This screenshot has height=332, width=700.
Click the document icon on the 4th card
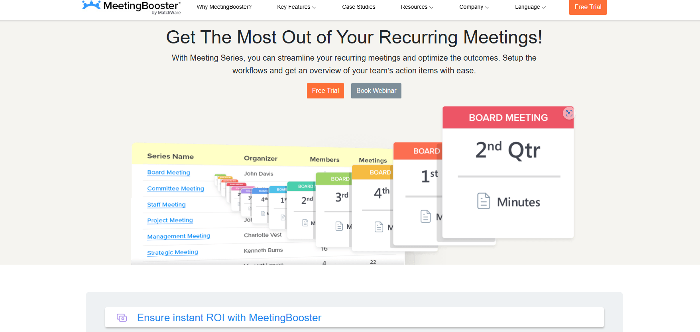pyautogui.click(x=379, y=227)
